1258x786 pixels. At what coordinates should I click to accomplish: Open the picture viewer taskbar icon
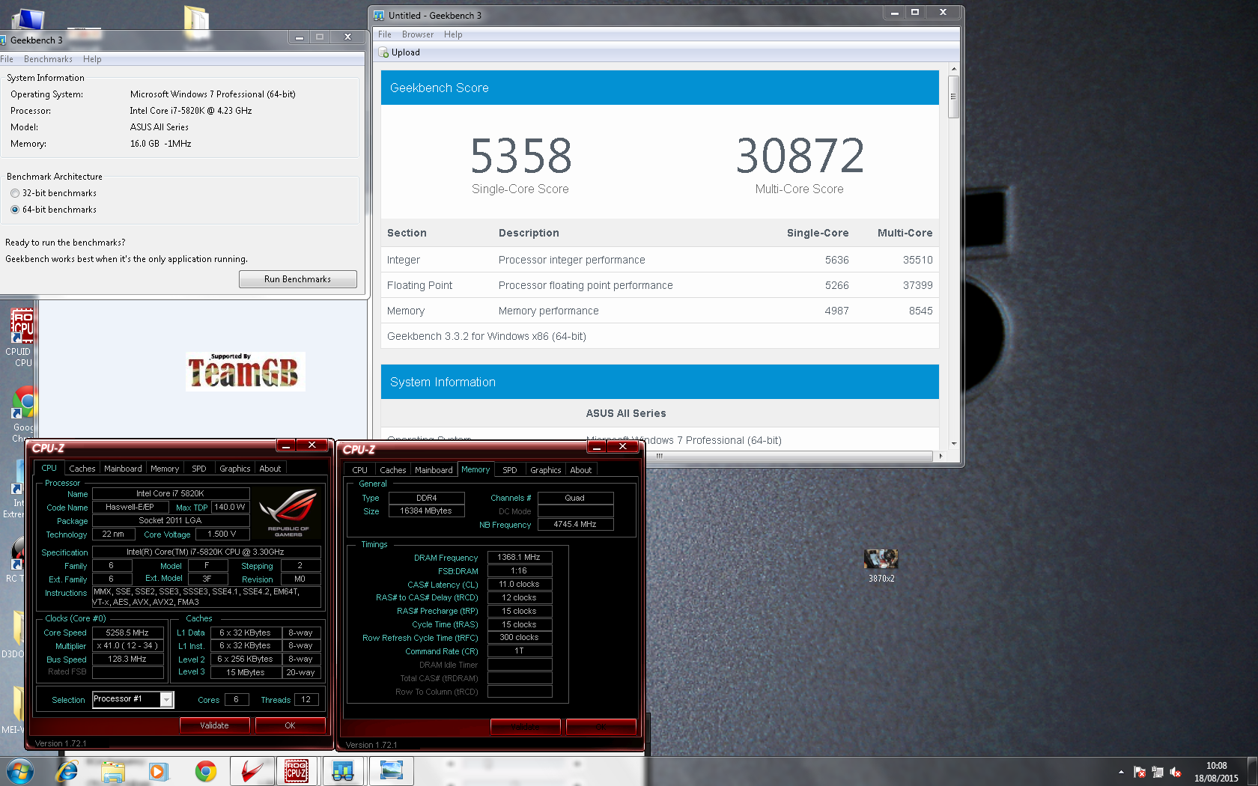coord(391,771)
